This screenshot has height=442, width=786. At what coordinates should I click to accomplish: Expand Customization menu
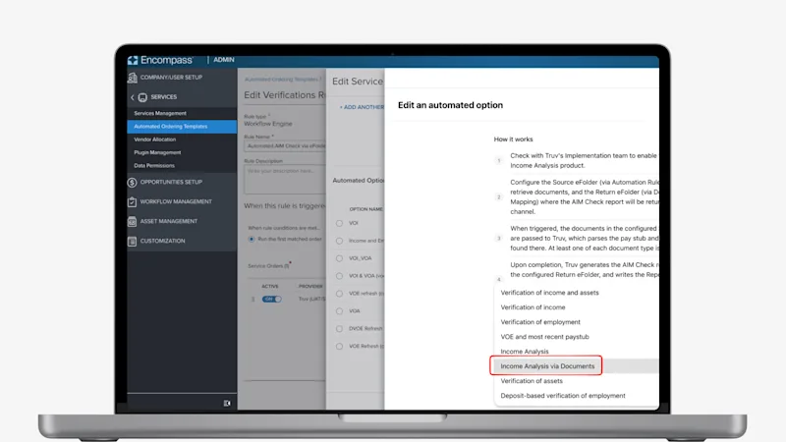pyautogui.click(x=162, y=241)
